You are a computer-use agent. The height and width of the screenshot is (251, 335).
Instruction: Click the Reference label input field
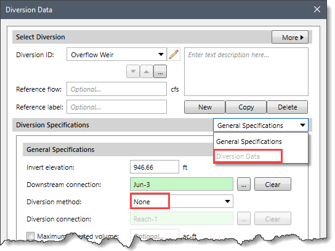[x=116, y=107]
